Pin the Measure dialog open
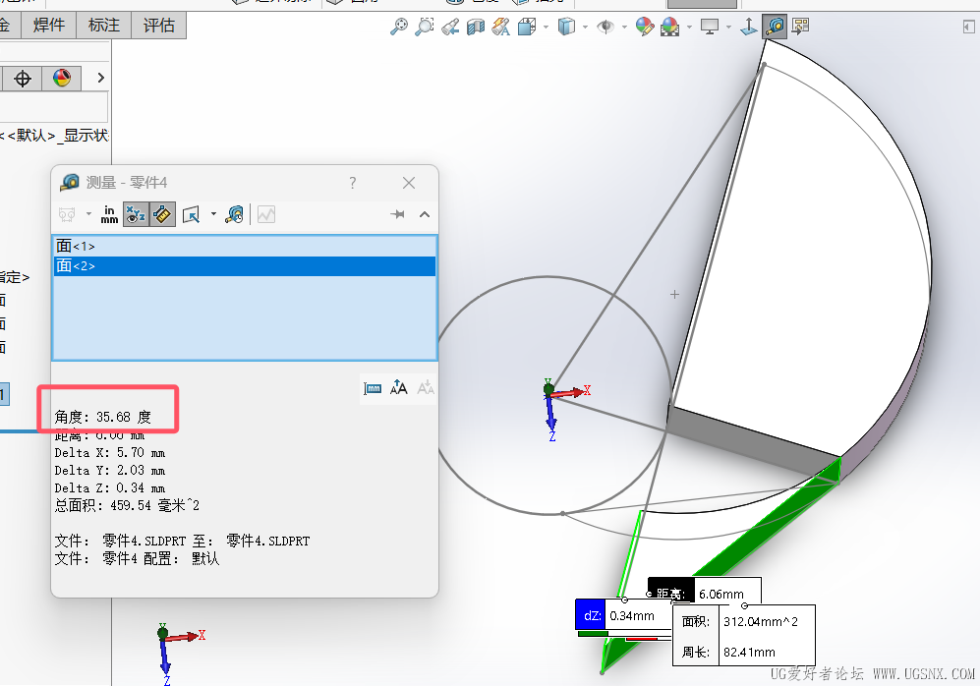Image resolution: width=980 pixels, height=686 pixels. pyautogui.click(x=398, y=214)
